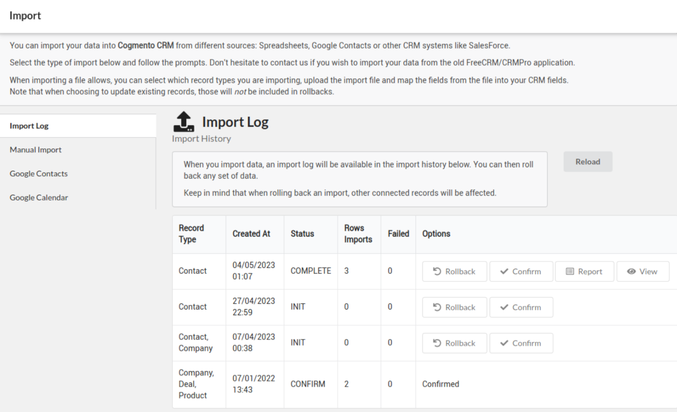
Task: Click the Rollback button for the completed Contact import
Action: [454, 271]
